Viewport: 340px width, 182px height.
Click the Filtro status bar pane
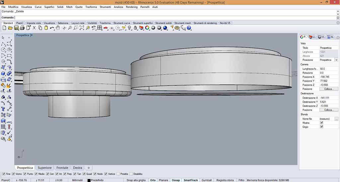click(241, 180)
